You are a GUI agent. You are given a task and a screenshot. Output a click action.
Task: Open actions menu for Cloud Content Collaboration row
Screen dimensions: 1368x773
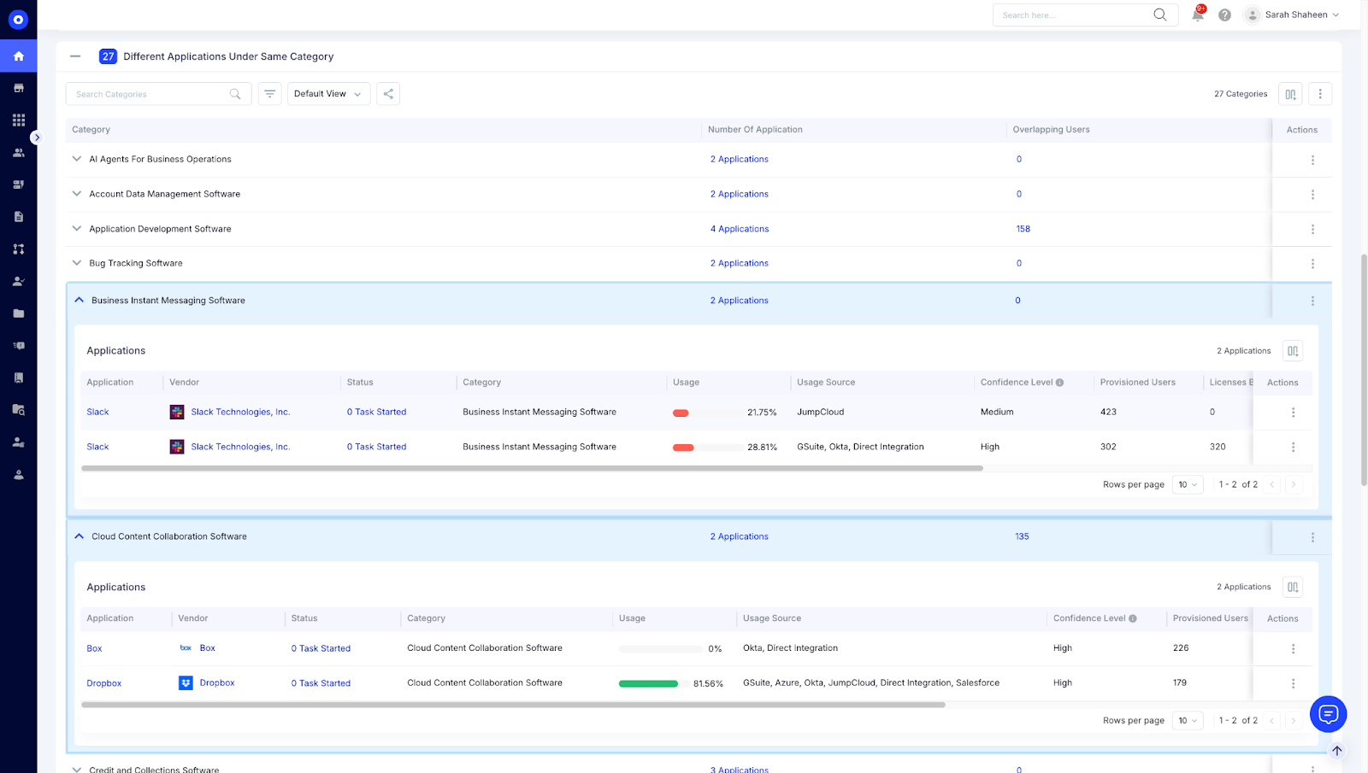(1312, 537)
